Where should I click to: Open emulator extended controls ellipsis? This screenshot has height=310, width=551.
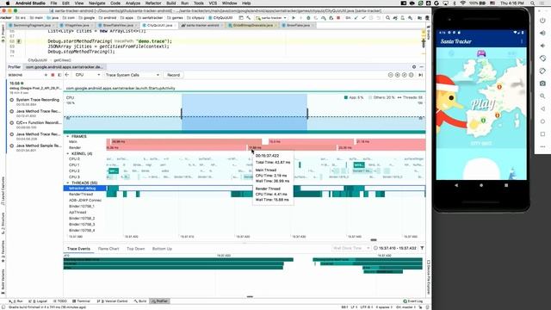542,146
